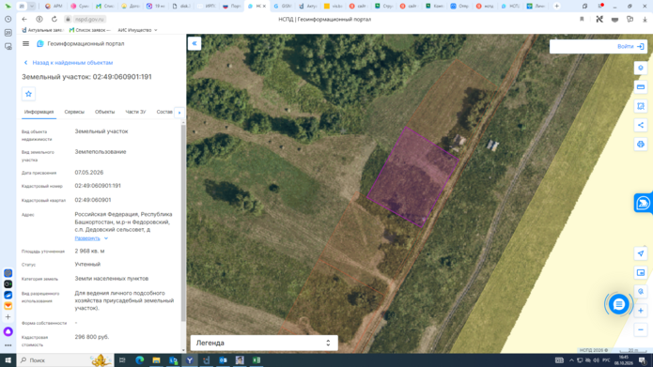653x367 pixels.
Task: Print the map using the printer icon
Action: (x=641, y=145)
